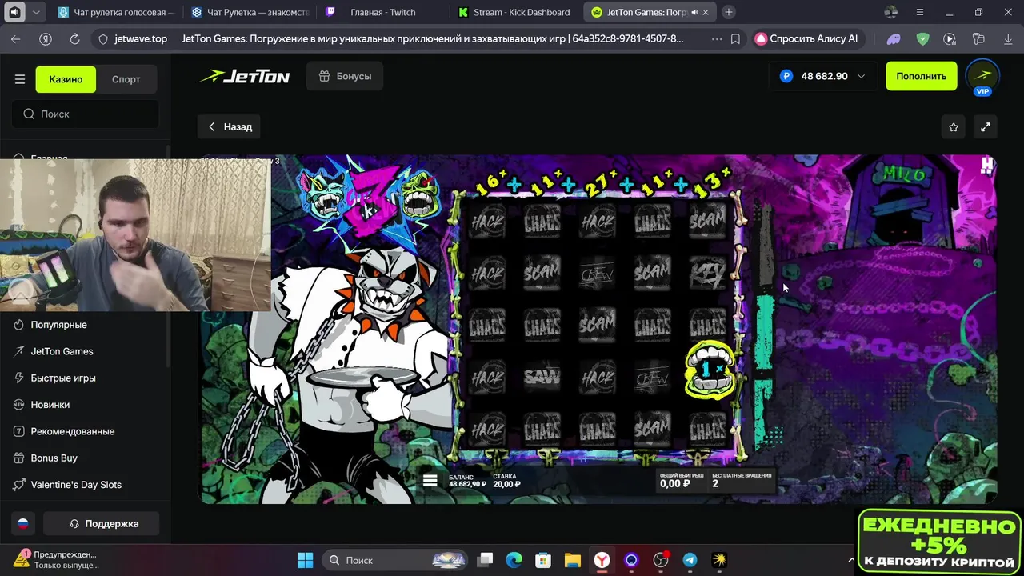Viewport: 1024px width, 576px height.
Task: Expand the 48 682.90 balance dropdown
Action: [x=822, y=76]
